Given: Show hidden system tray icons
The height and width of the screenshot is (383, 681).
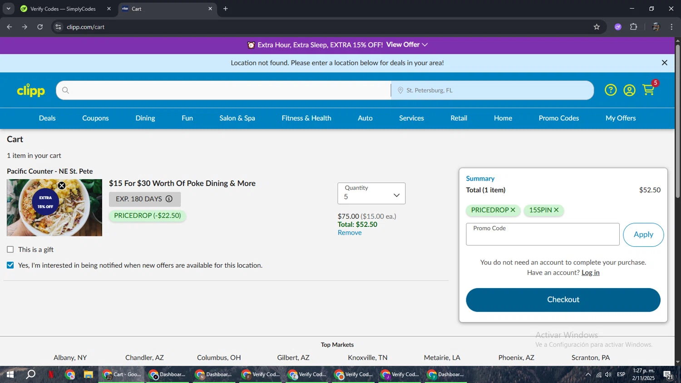Looking at the screenshot, I should tap(588, 374).
